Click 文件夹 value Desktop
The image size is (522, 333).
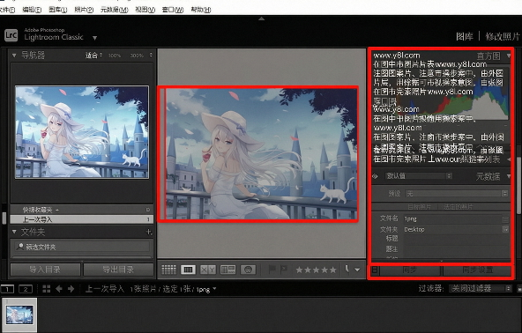tap(452, 230)
